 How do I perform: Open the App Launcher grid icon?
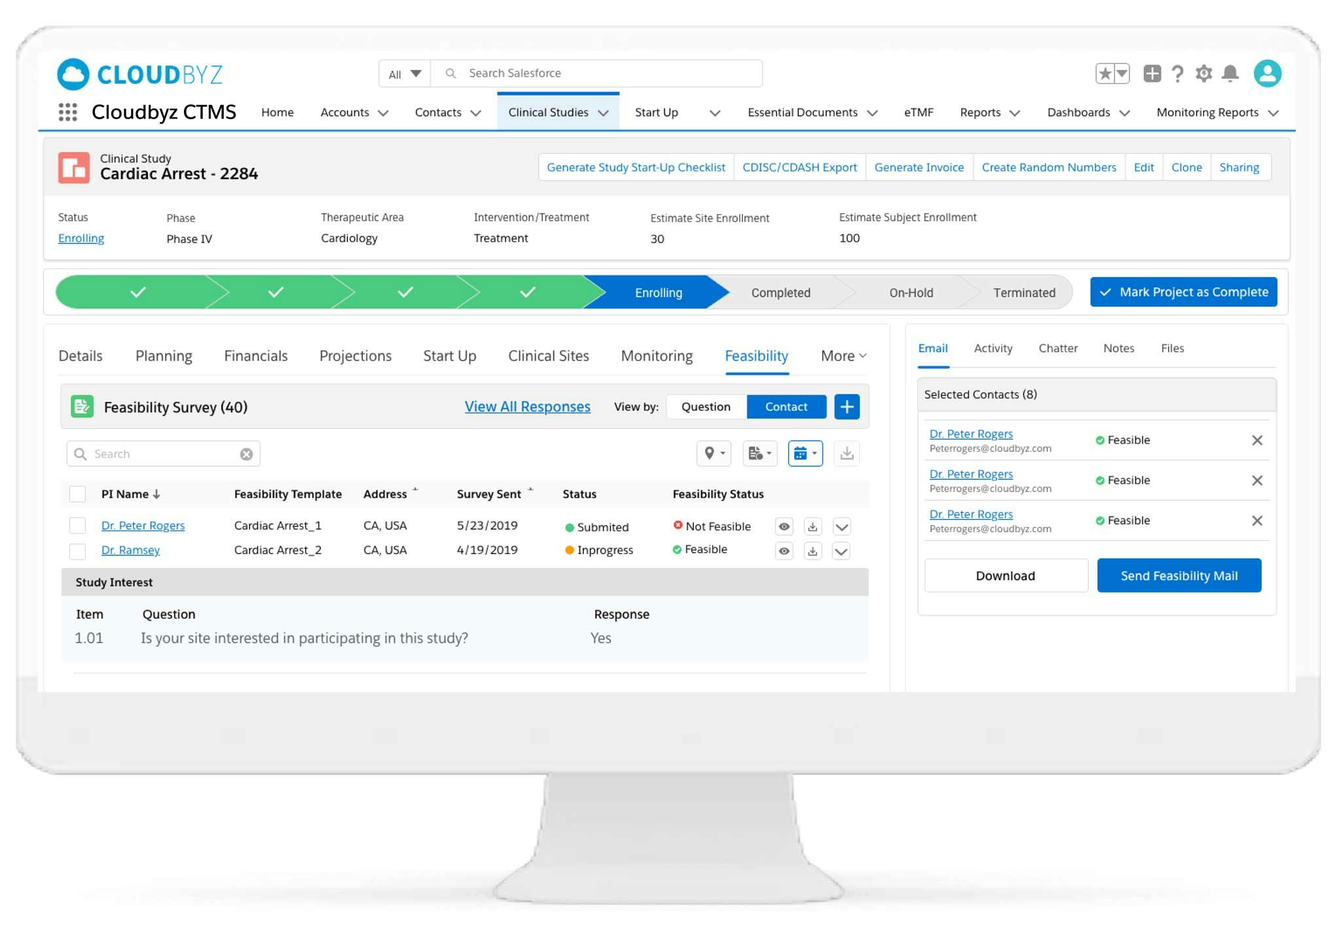[x=67, y=113]
